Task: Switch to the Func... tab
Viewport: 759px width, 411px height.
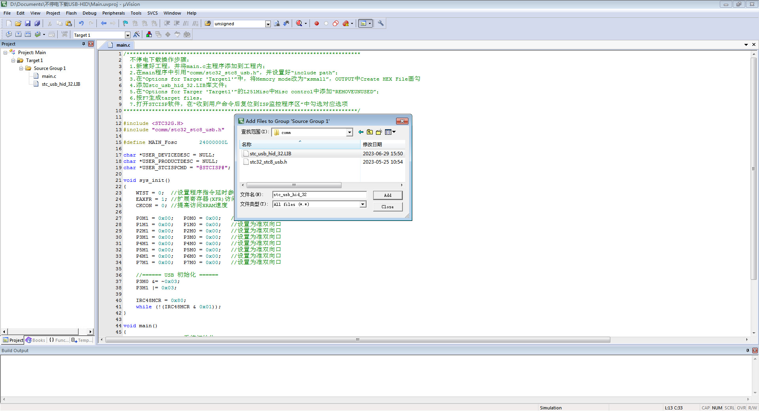Action: pos(59,340)
